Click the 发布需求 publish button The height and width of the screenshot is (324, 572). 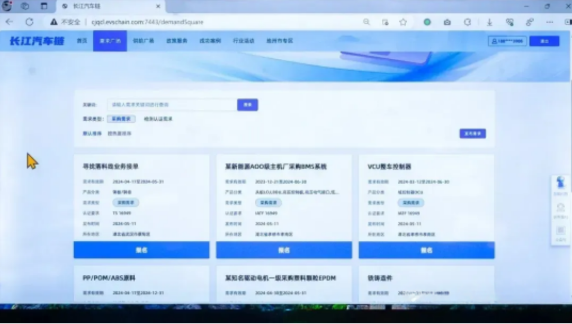point(472,134)
